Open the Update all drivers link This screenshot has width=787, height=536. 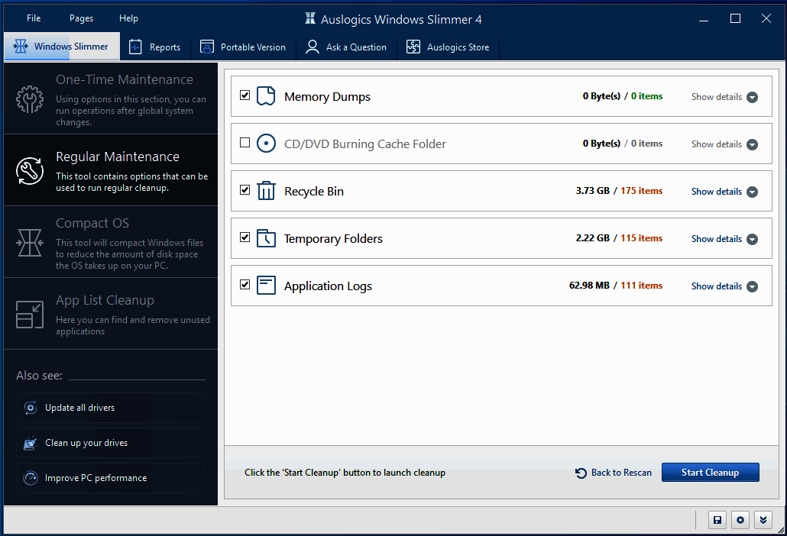pyautogui.click(x=79, y=408)
